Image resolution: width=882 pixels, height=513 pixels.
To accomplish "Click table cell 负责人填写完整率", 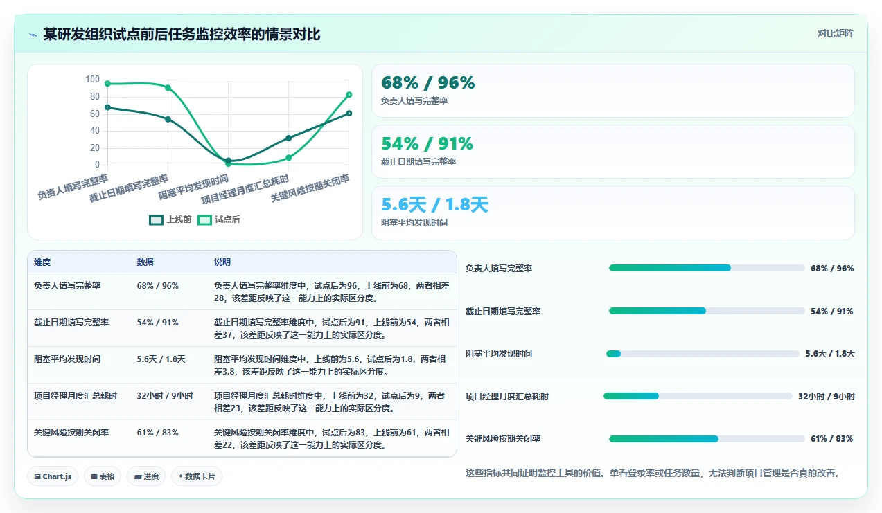I will tap(67, 286).
